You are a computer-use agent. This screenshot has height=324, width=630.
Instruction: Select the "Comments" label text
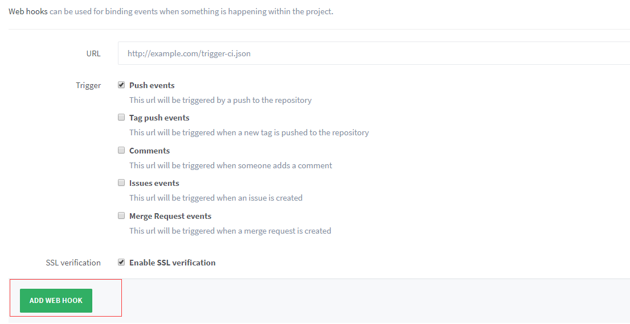point(149,151)
